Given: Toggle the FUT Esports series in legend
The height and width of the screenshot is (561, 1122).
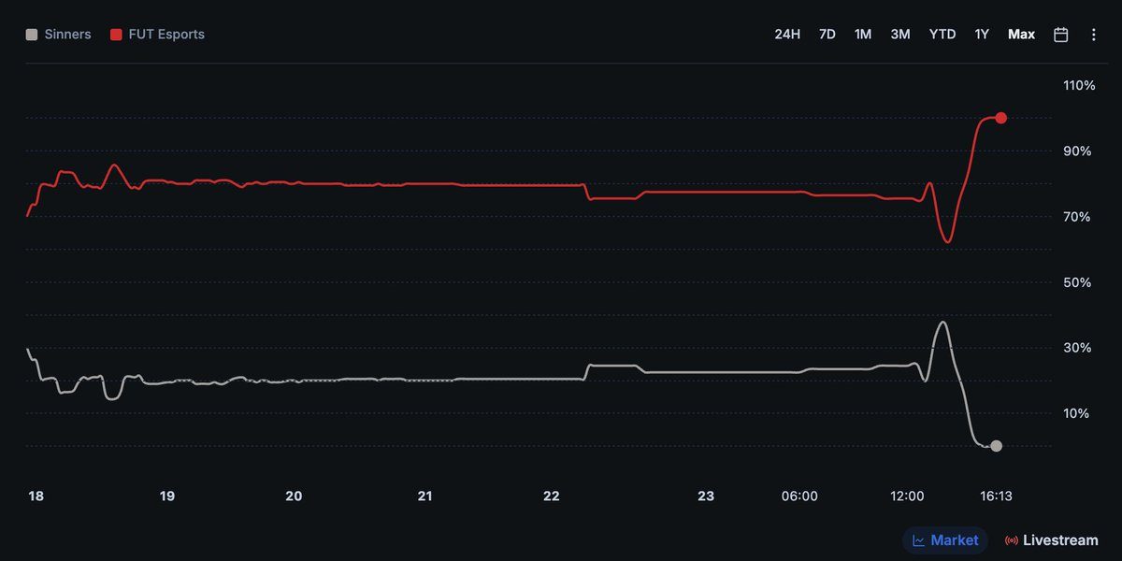Looking at the screenshot, I should [x=157, y=35].
